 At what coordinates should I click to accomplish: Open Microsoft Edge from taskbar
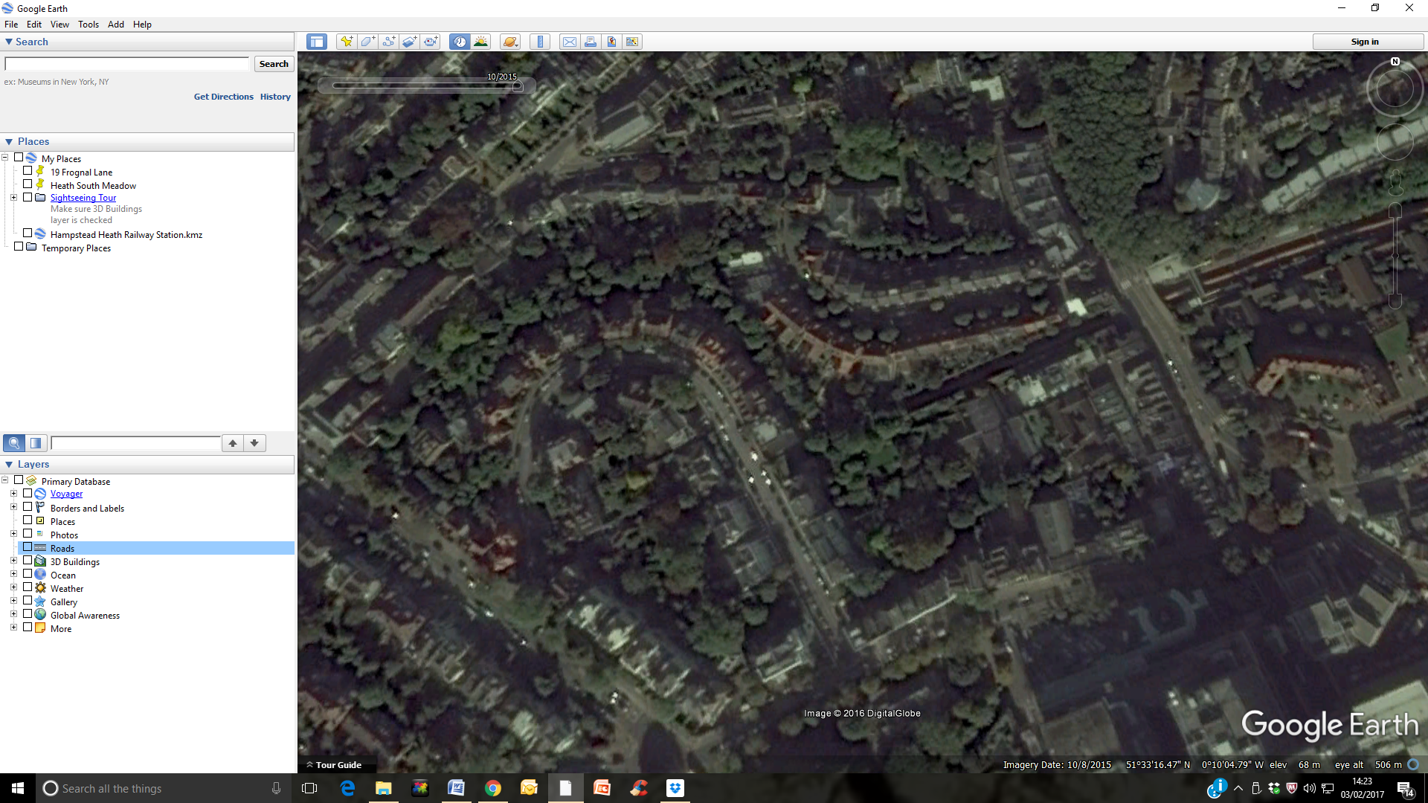[347, 788]
